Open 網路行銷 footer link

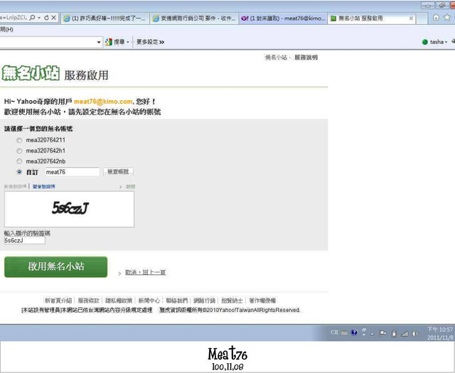click(204, 301)
